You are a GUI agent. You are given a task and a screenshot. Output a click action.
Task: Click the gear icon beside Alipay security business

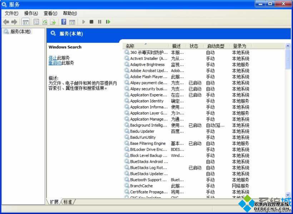coord(127,89)
